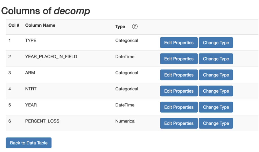Select the YEAR_PLACED_IN_FIELD column name
This screenshot has width=259, height=152.
[51, 57]
